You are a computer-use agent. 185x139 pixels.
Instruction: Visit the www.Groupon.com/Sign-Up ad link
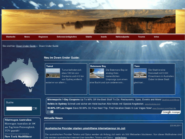pyautogui.click(x=164, y=108)
